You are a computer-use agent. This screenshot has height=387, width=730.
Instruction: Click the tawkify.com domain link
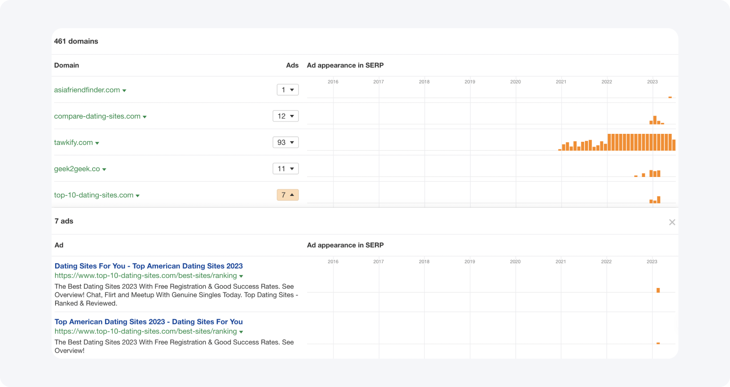pos(73,143)
